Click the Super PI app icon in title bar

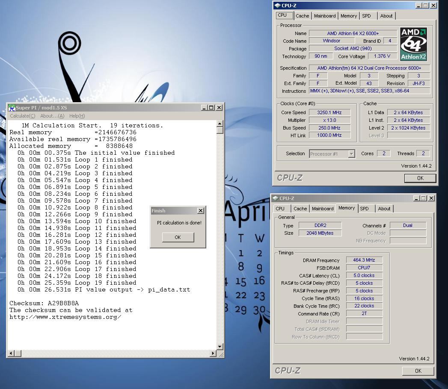[12, 108]
